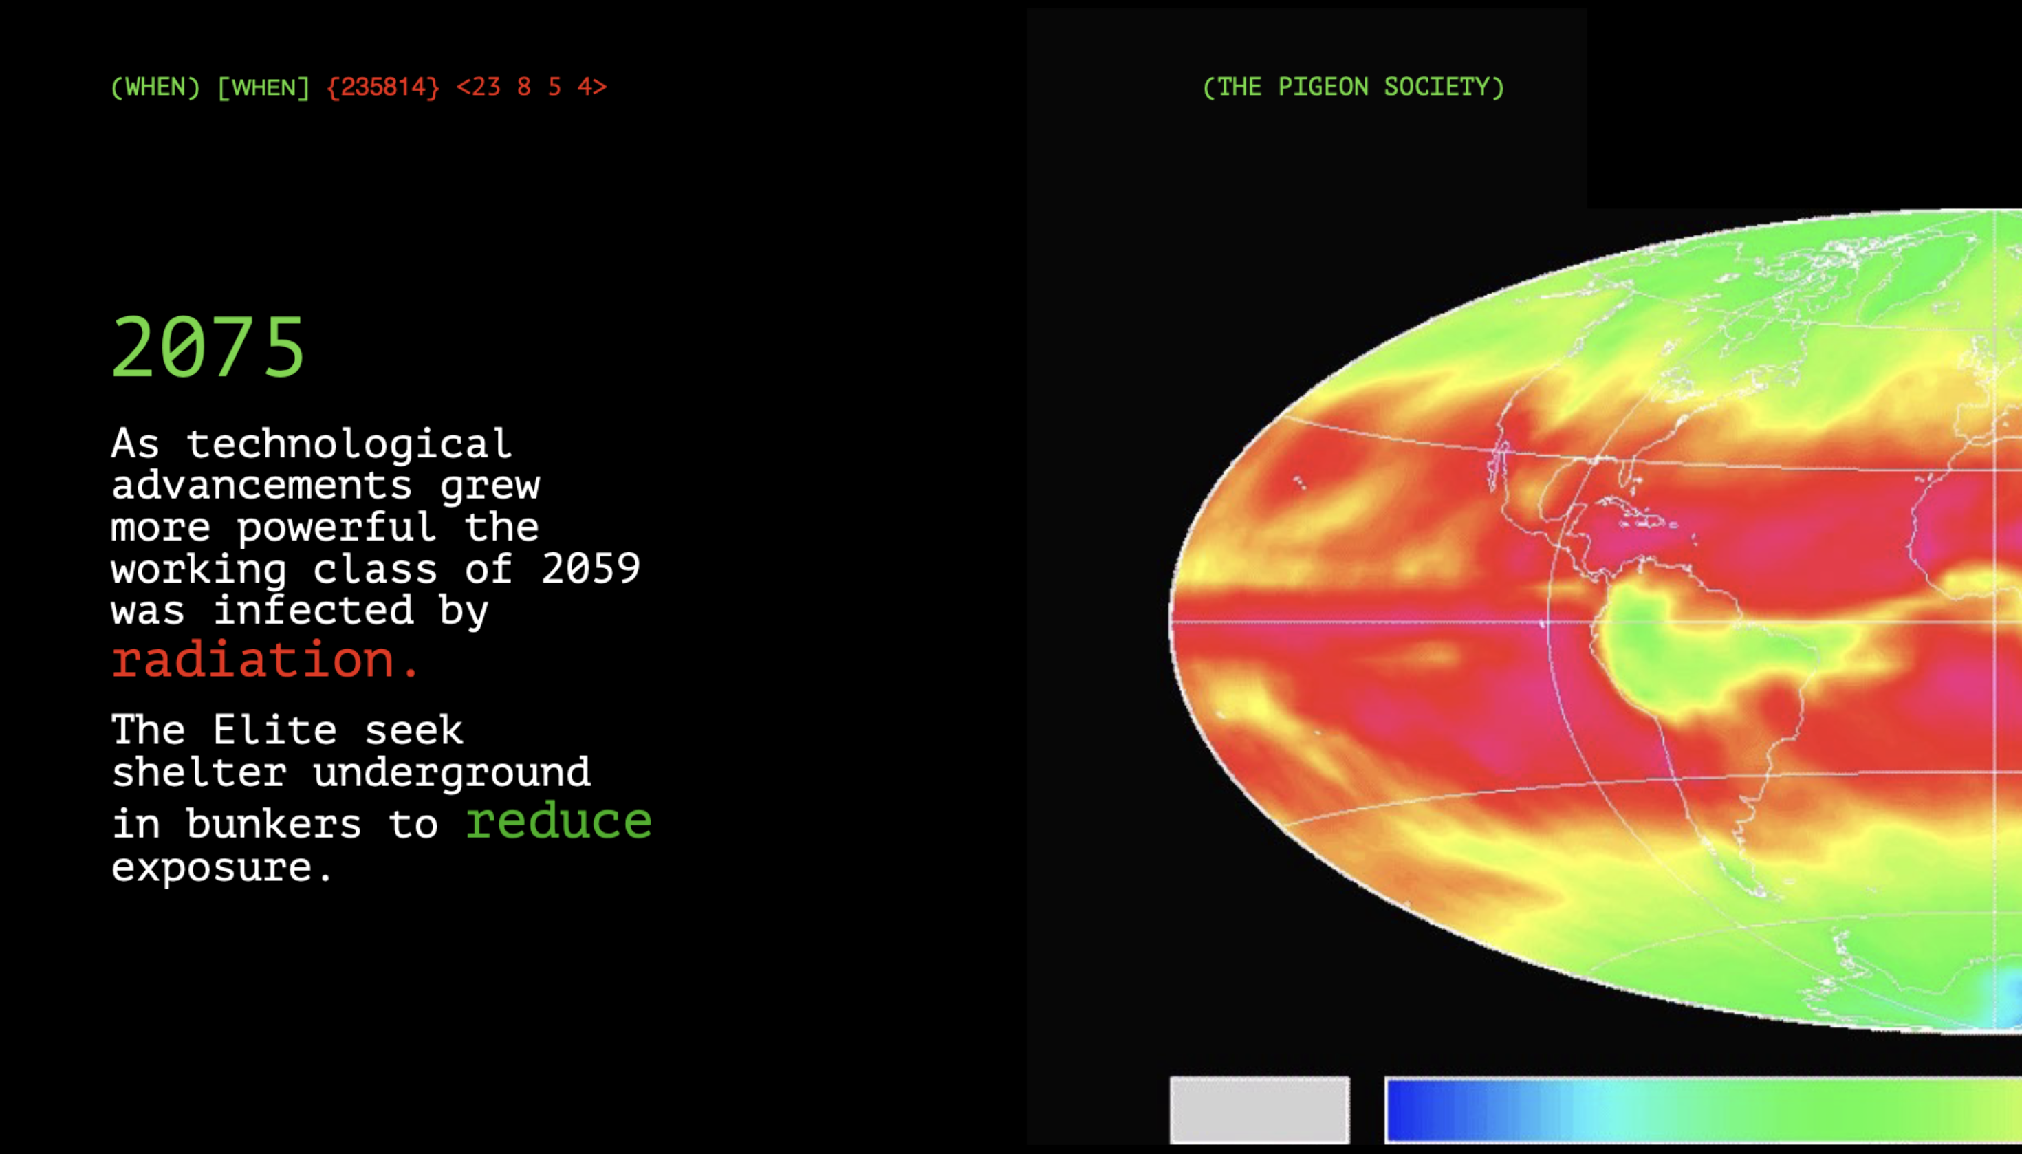
Task: Click the (WHEN) header label
Action: tap(155, 87)
